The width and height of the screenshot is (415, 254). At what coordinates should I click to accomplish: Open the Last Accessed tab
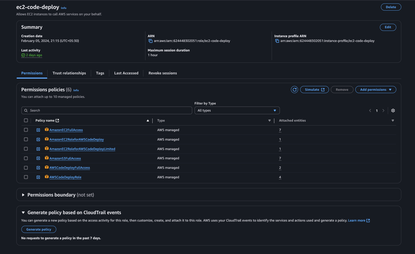126,73
